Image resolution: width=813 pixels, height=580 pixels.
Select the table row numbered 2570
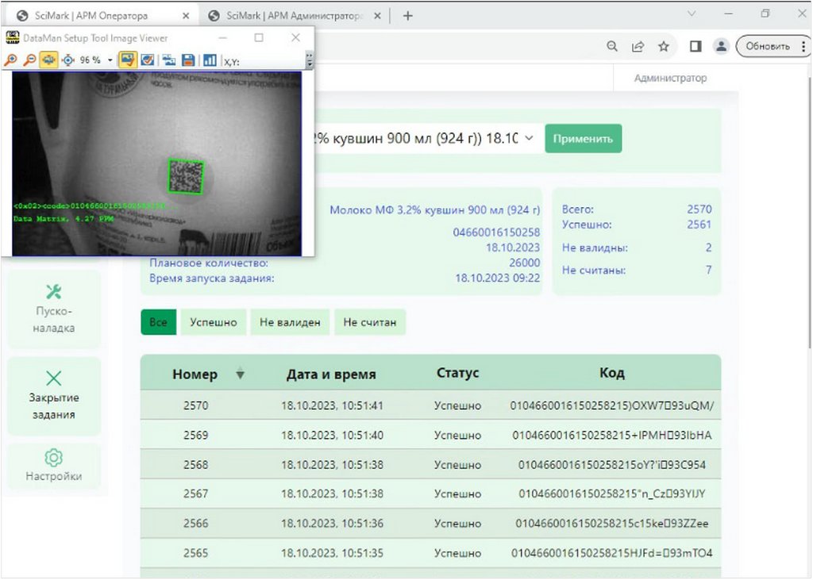pyautogui.click(x=431, y=405)
